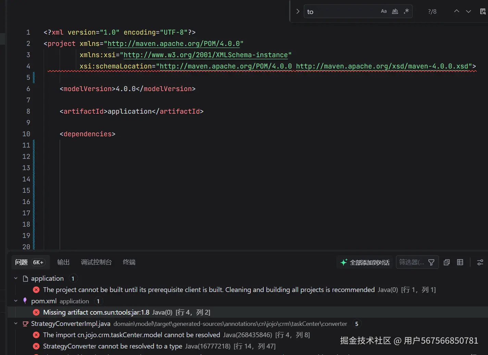This screenshot has height=355, width=488.
Task: Switch to the 输出 (Output) tab
Action: [63, 262]
